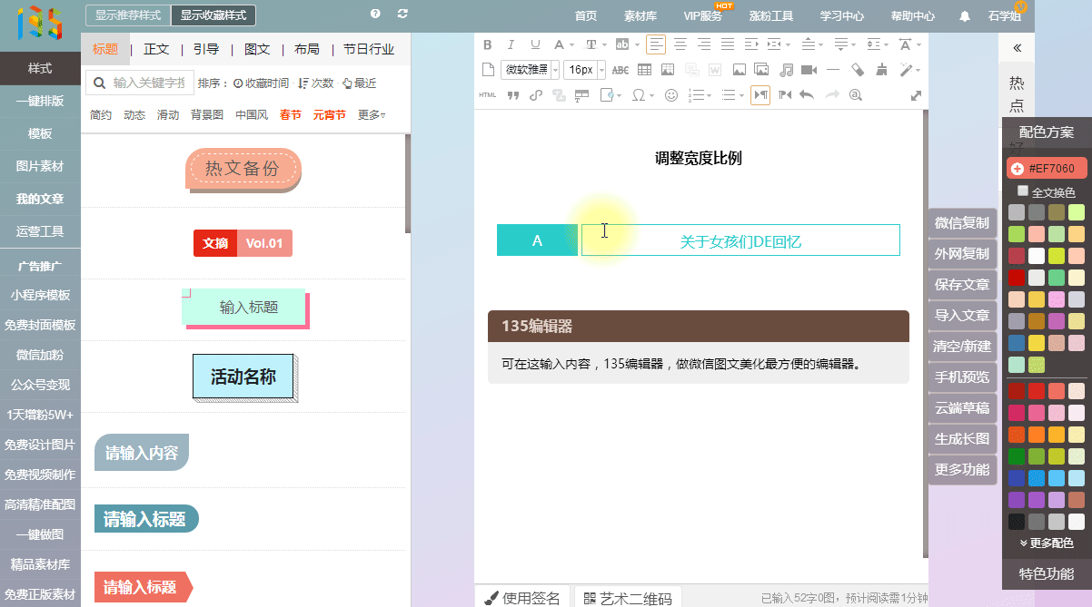This screenshot has height=607, width=1092.
Task: Switch to HTML source mode
Action: (x=488, y=95)
